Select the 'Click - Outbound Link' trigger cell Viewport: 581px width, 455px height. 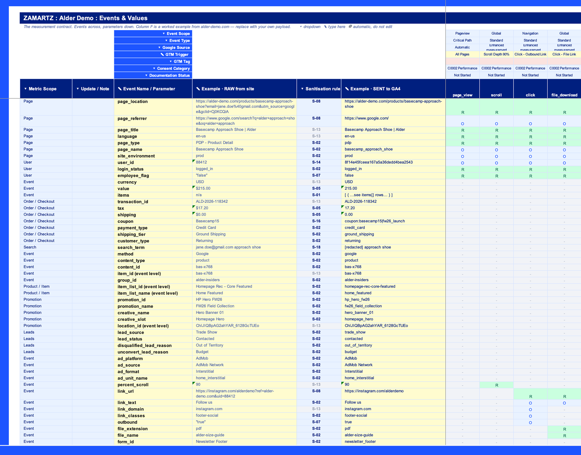[x=530, y=54]
